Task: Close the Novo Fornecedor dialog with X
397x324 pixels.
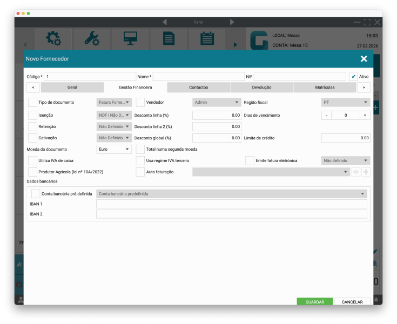Action: pos(364,59)
